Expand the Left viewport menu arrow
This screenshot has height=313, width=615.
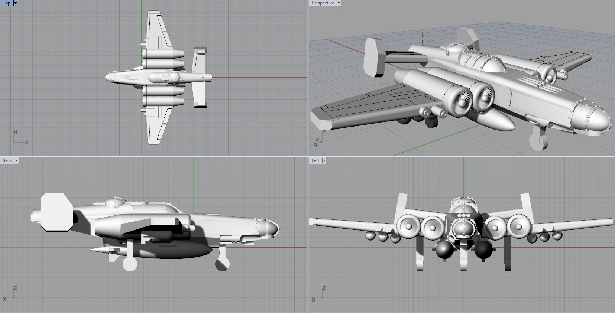(x=324, y=160)
